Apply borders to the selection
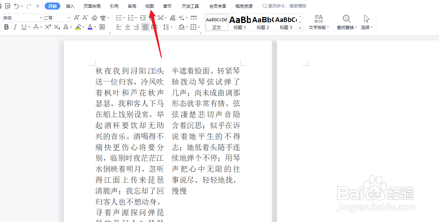 point(193,27)
